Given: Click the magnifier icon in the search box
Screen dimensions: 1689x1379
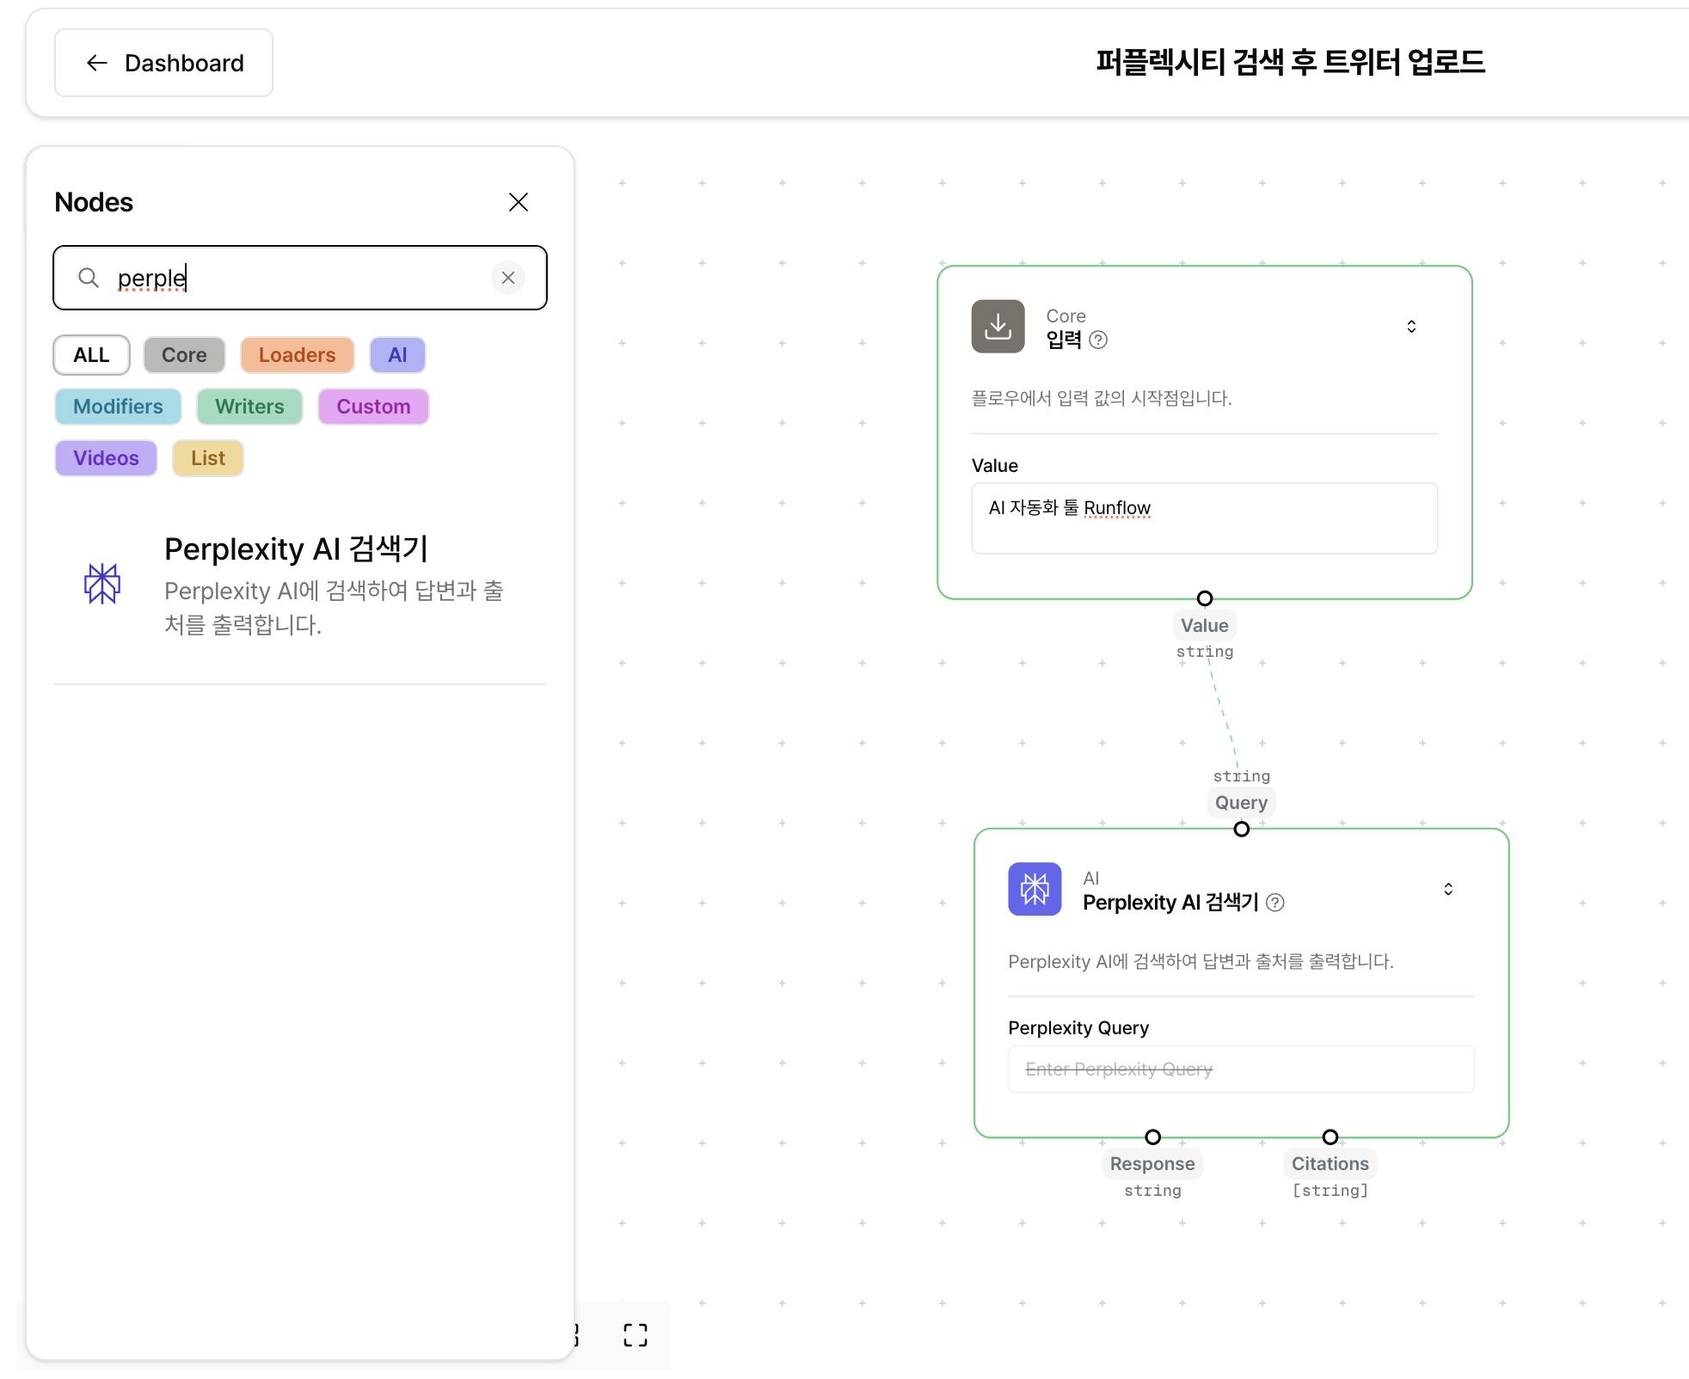Looking at the screenshot, I should click(89, 278).
